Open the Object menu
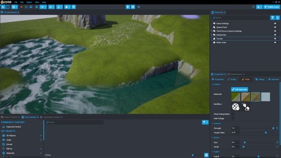 [29, 2]
